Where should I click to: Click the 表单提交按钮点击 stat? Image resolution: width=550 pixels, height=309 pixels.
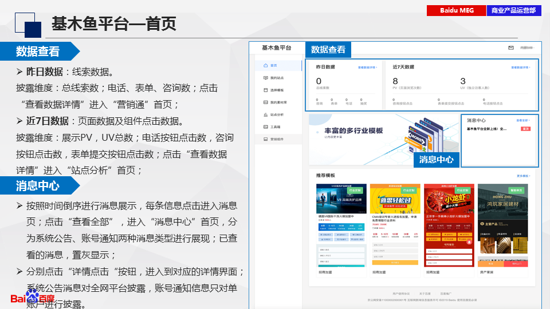pos(451,102)
